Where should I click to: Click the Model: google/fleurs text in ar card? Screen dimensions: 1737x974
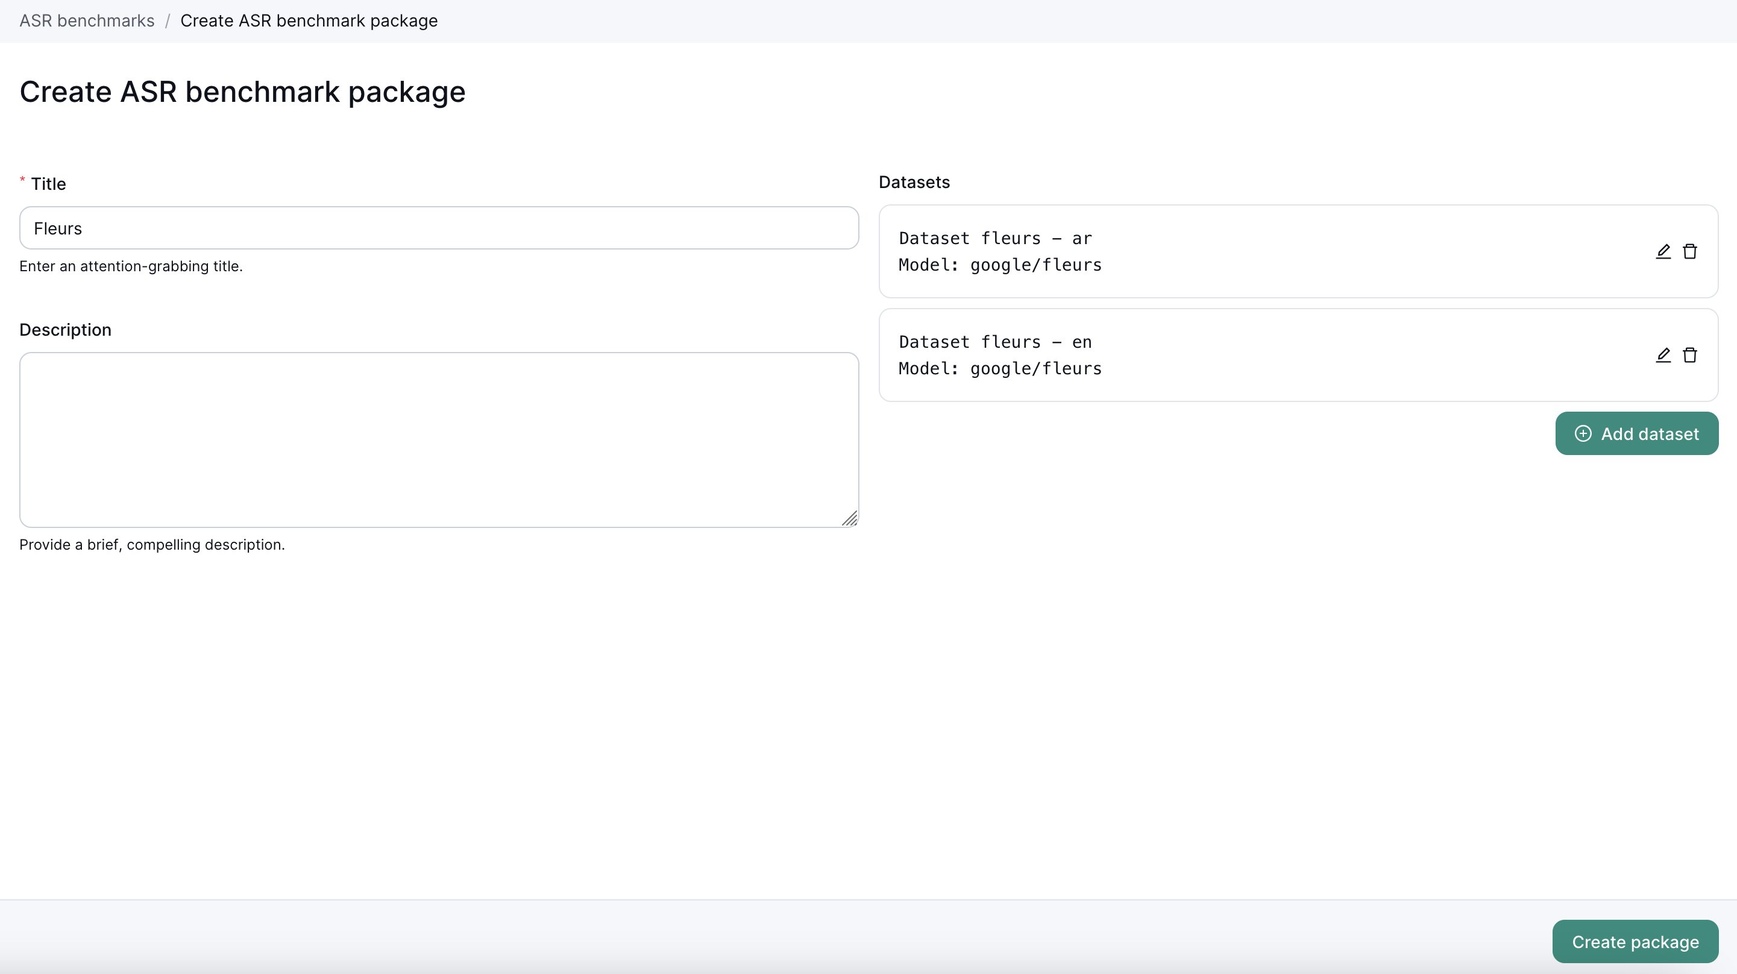click(x=1000, y=265)
